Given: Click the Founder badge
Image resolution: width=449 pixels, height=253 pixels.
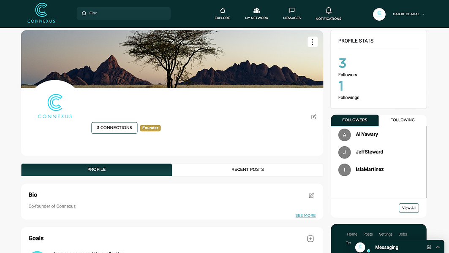Looking at the screenshot, I should tap(150, 128).
